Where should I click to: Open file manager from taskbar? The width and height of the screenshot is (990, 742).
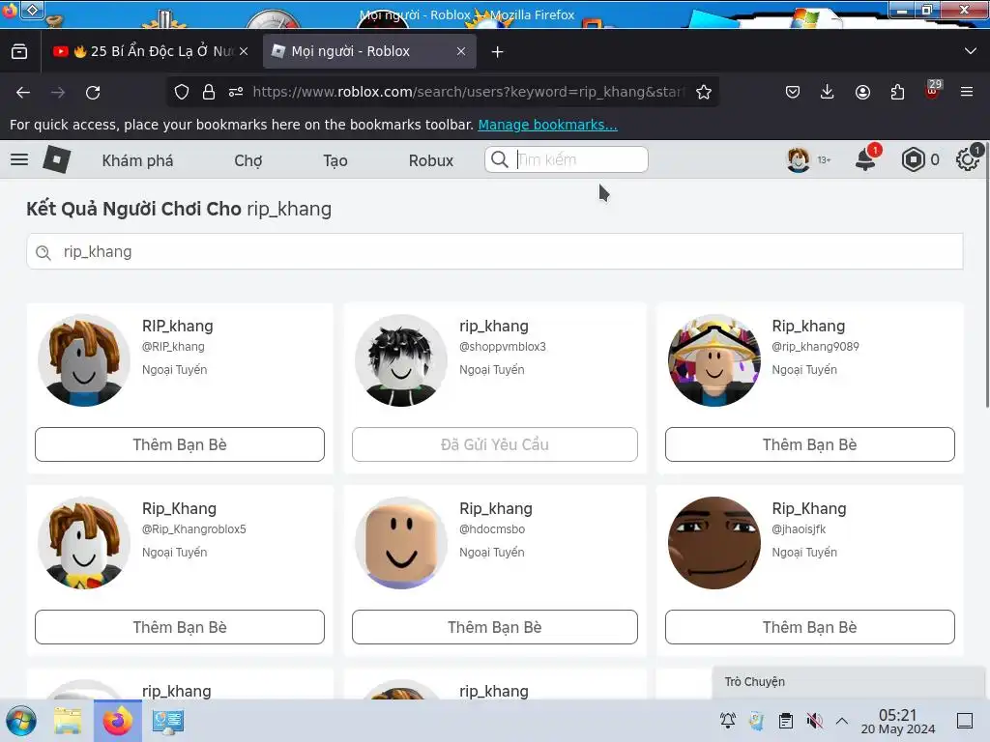click(x=68, y=721)
